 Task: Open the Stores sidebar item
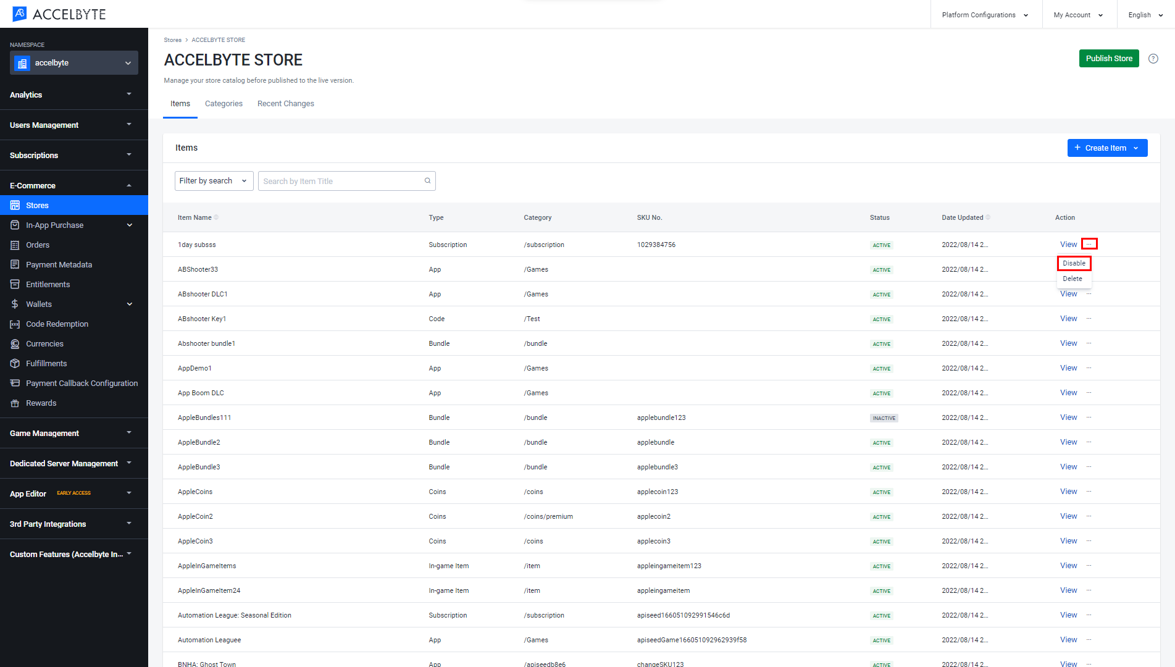point(74,205)
